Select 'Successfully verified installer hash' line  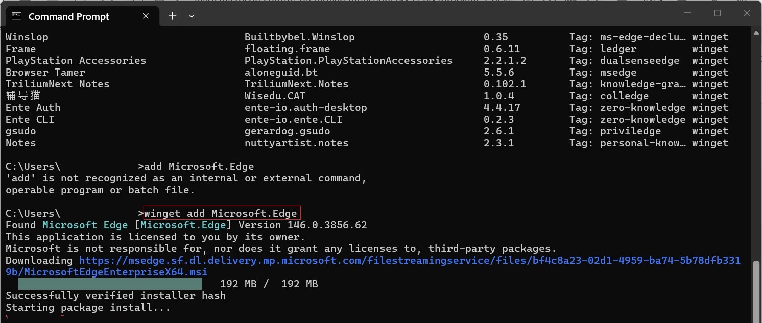pos(116,296)
